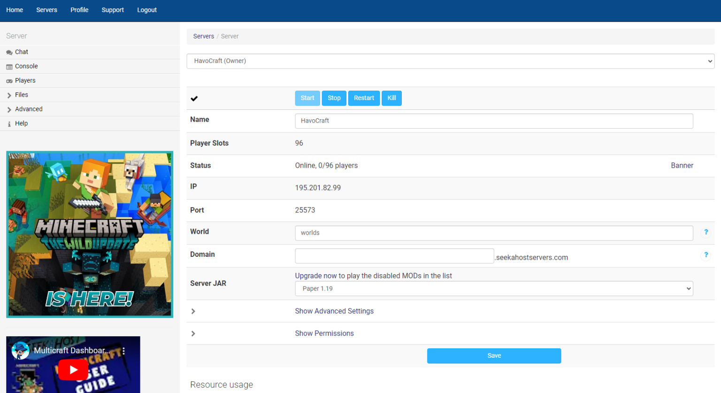Open the Profile menu item
This screenshot has height=393, width=721.
pos(79,10)
